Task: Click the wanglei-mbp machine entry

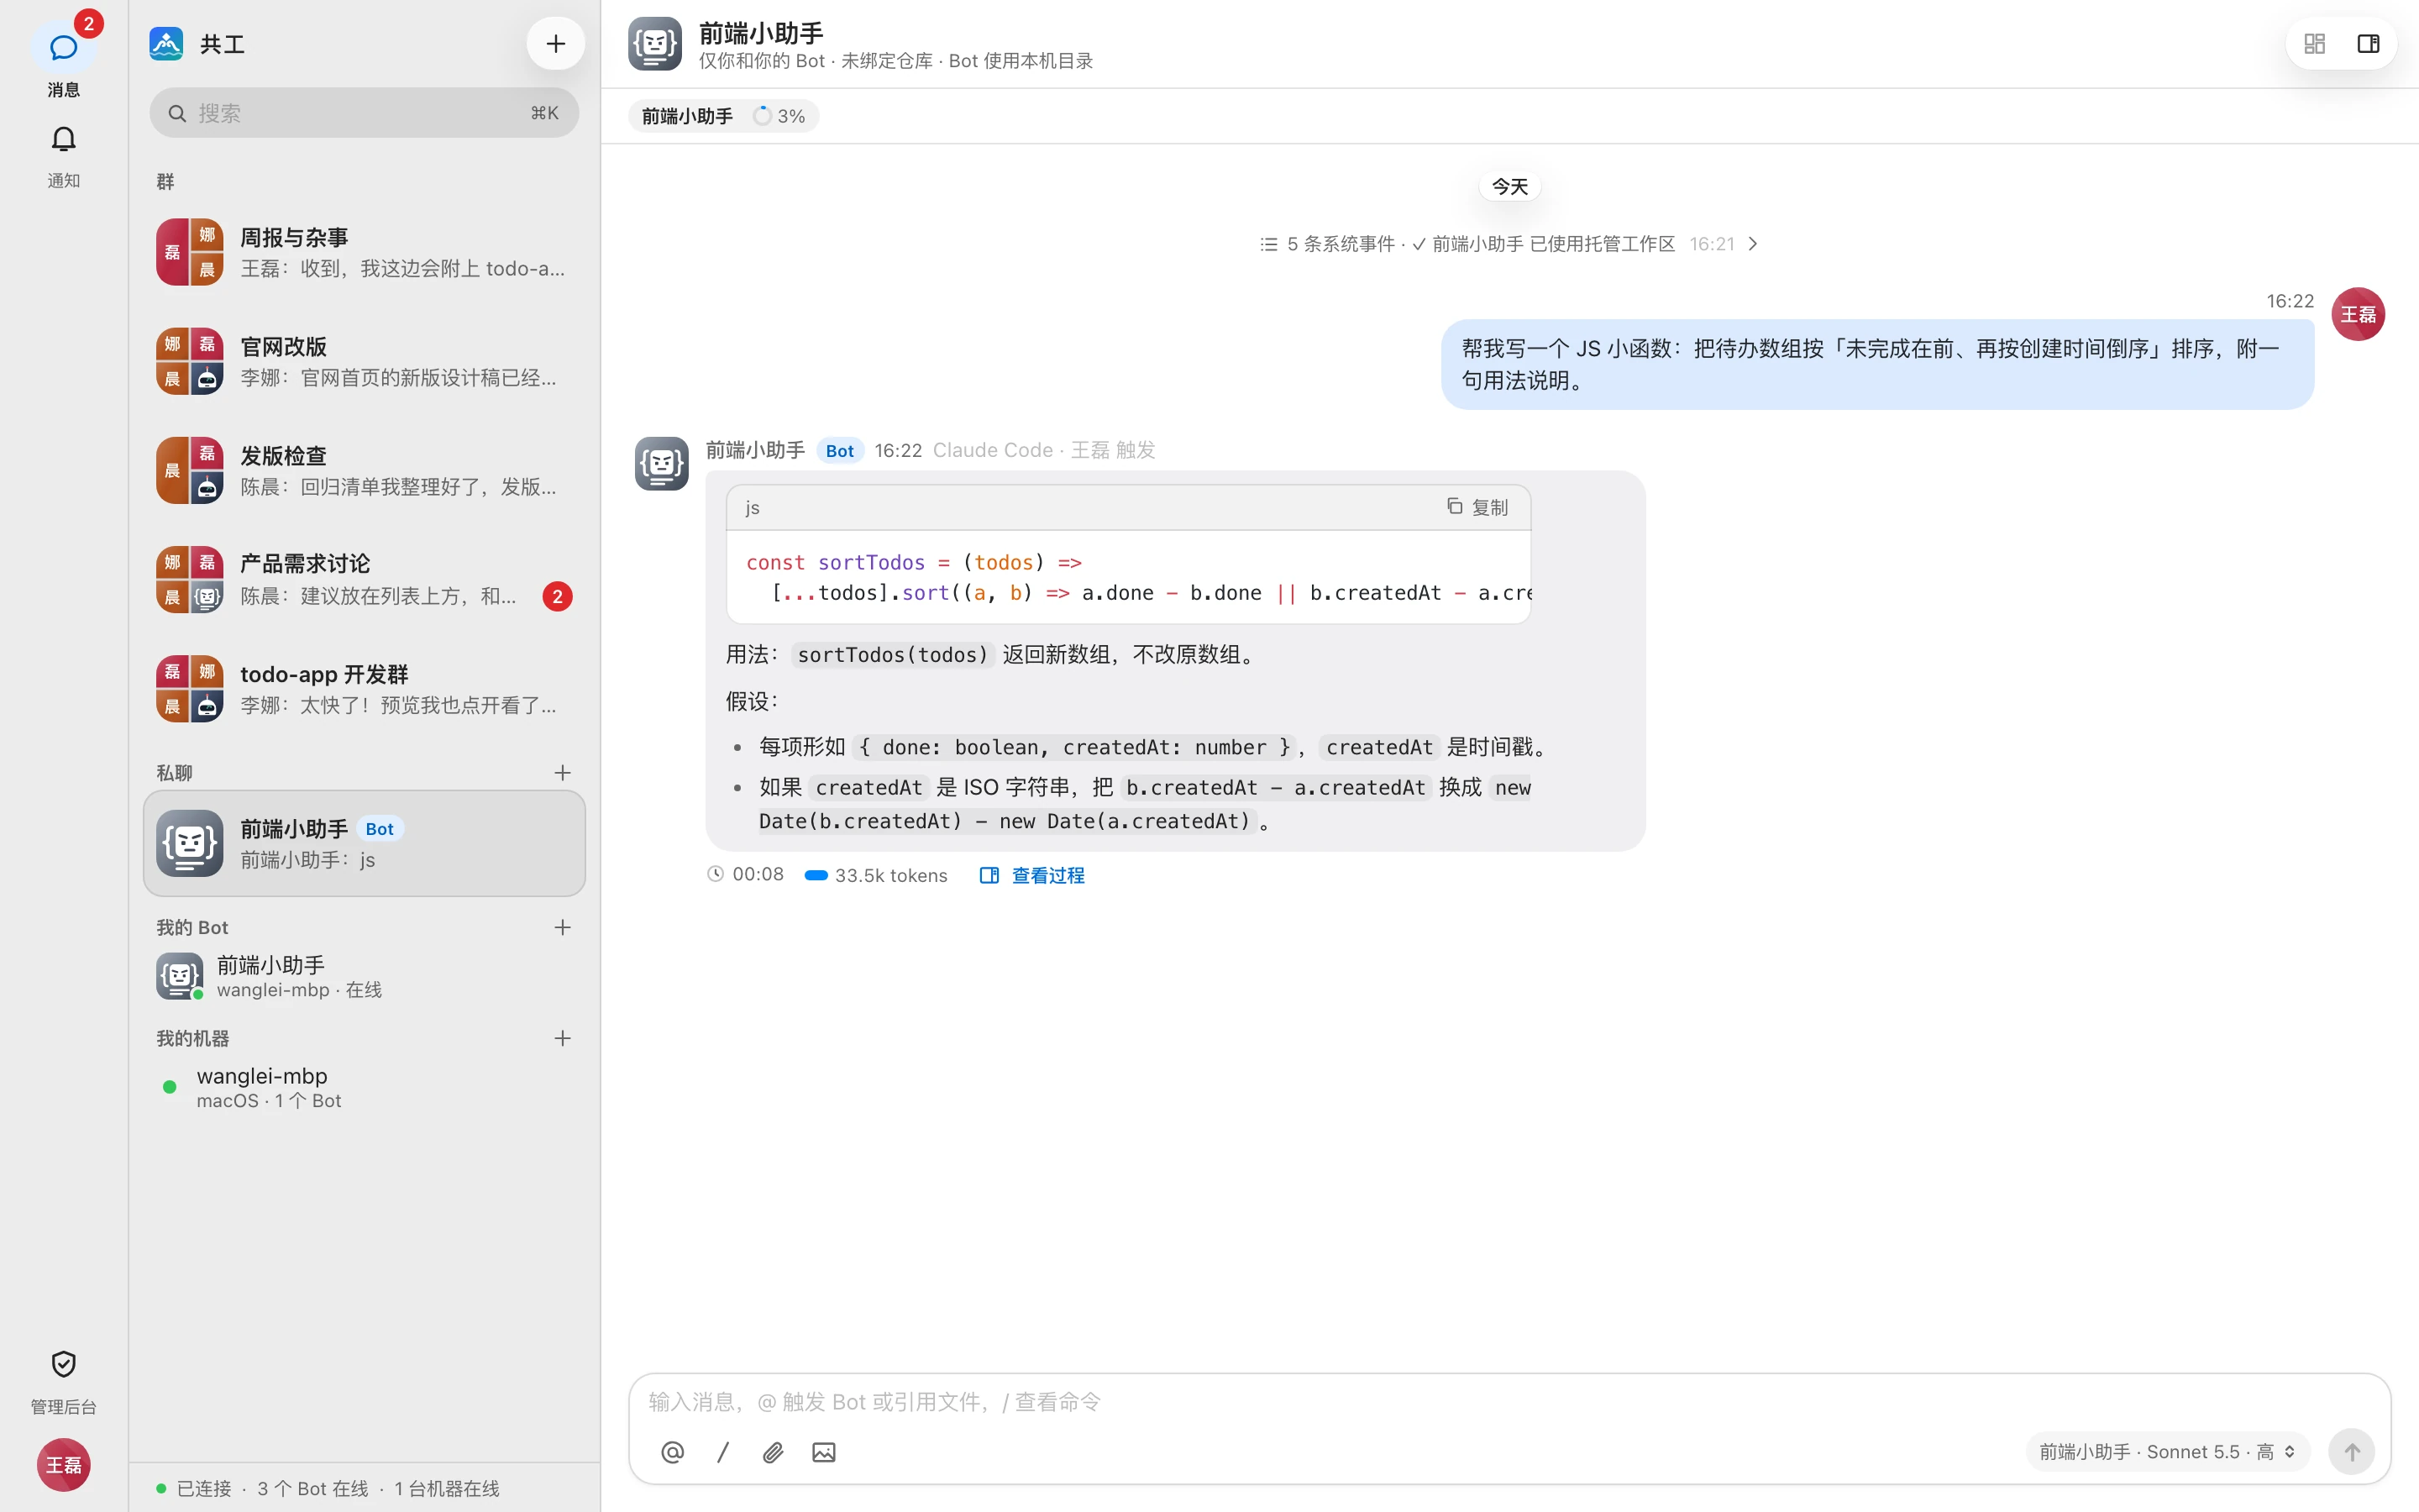Action: click(364, 1087)
